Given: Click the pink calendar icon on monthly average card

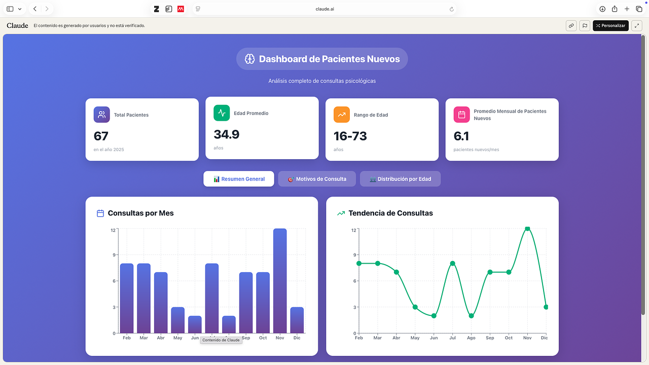Looking at the screenshot, I should 462,115.
